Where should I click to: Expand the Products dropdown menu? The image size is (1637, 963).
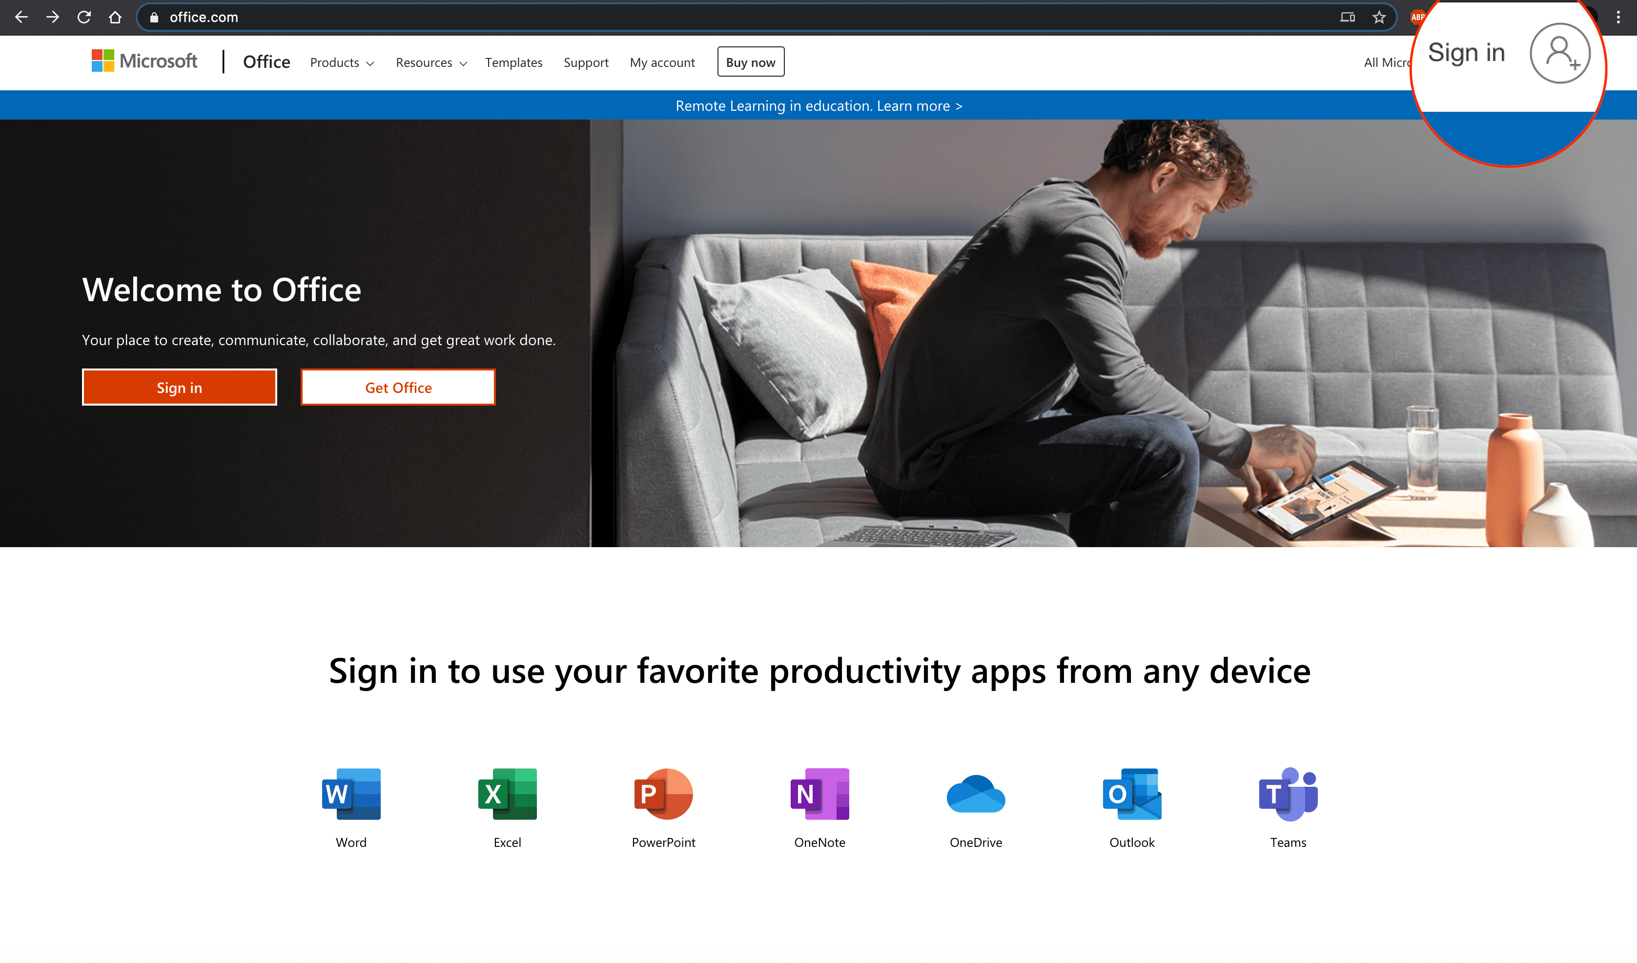pos(342,63)
